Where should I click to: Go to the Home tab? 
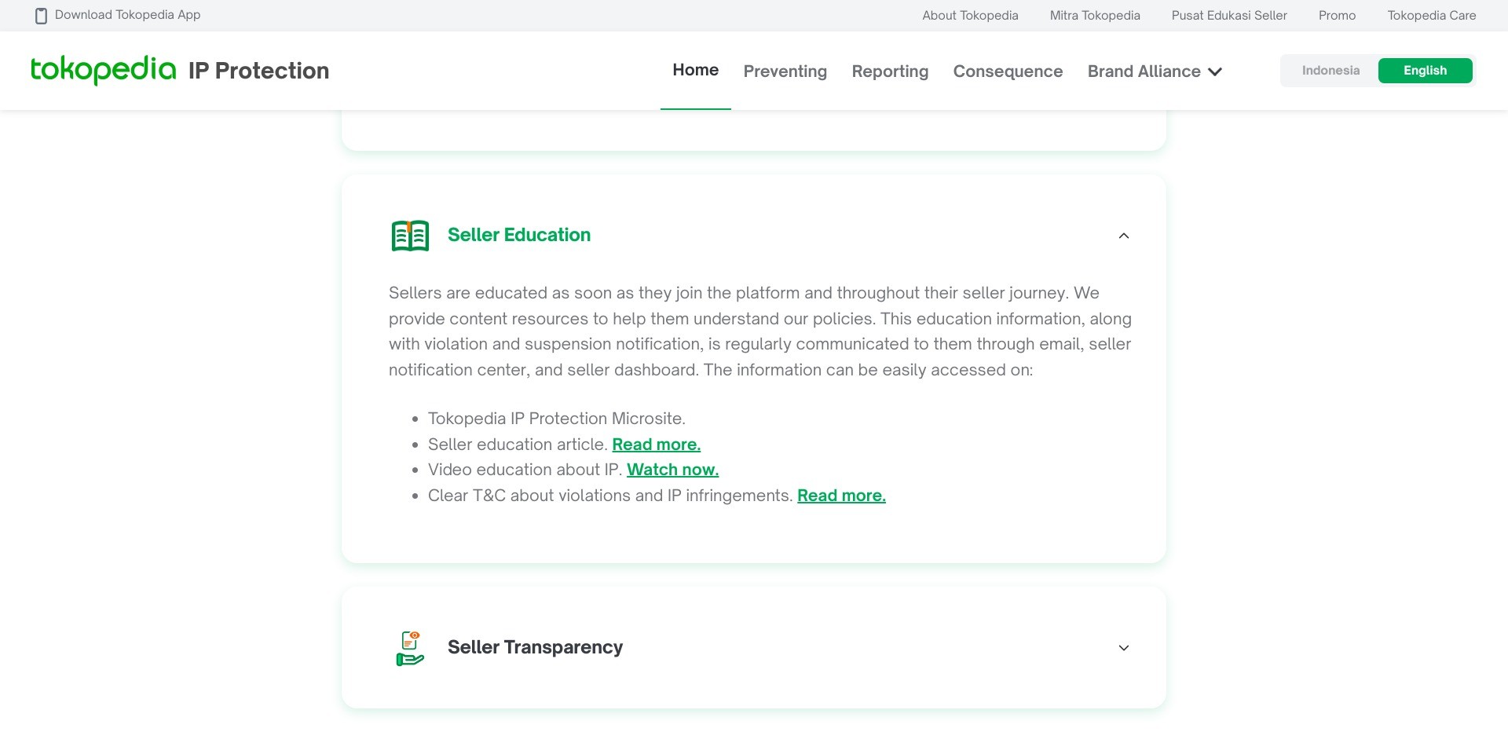(695, 70)
